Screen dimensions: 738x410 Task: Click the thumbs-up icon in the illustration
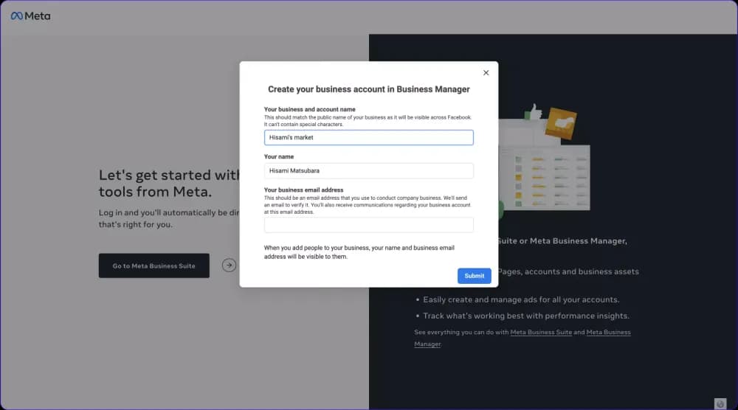click(x=533, y=113)
